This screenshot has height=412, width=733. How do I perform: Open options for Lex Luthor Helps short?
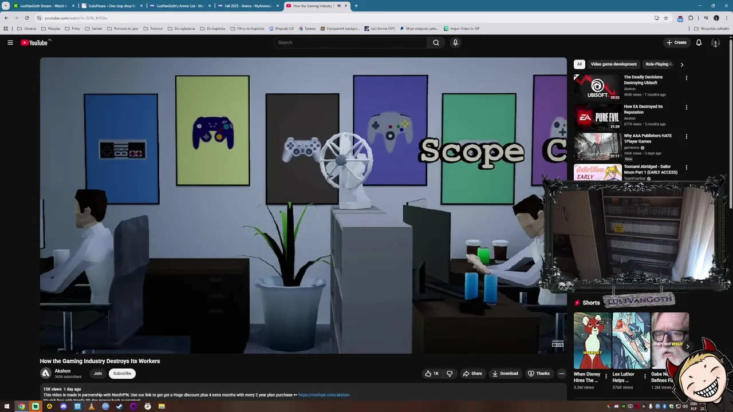[x=645, y=376]
